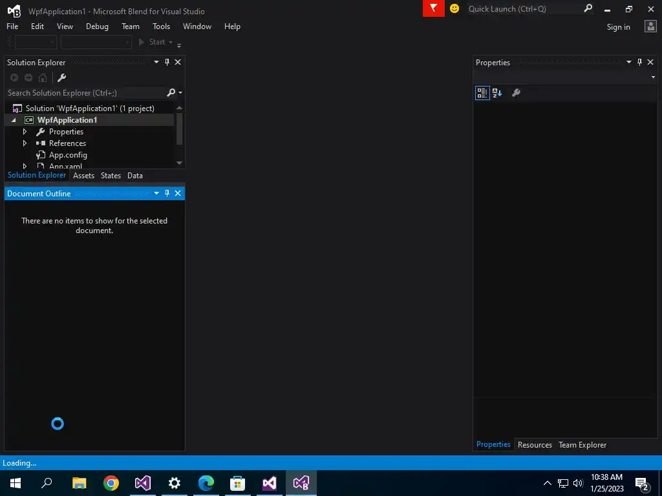
Task: Open the Windows notification center icon
Action: pos(642,483)
